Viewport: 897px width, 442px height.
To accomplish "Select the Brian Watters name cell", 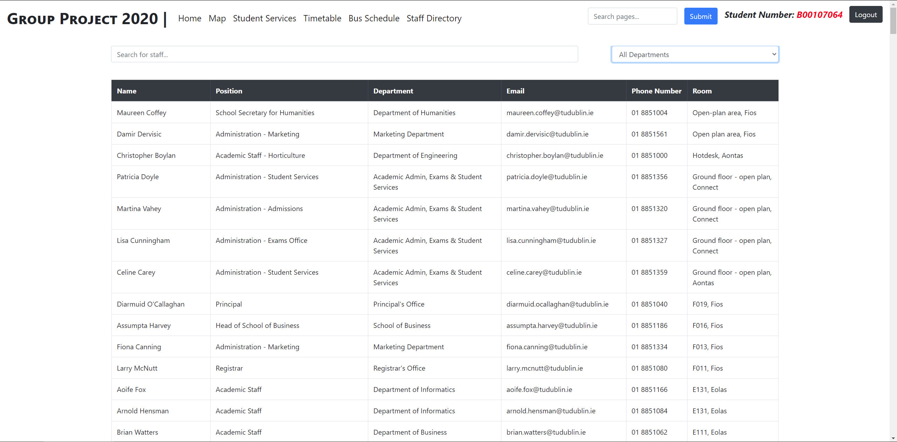I will (161, 432).
